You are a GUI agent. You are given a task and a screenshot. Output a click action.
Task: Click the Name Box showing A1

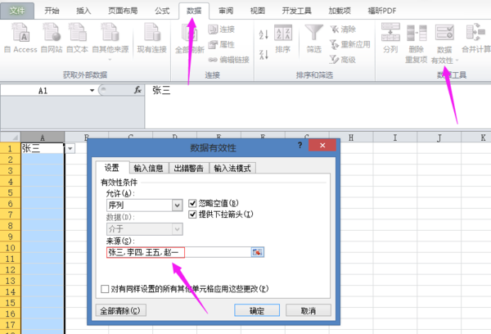click(x=44, y=91)
